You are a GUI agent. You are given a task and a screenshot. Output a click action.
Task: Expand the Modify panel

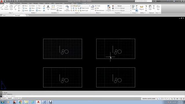pyautogui.click(x=34, y=13)
